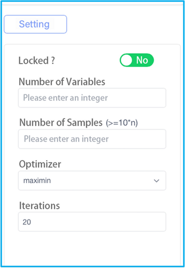Click the "Locked ?" label
The width and height of the screenshot is (185, 268).
click(36, 61)
